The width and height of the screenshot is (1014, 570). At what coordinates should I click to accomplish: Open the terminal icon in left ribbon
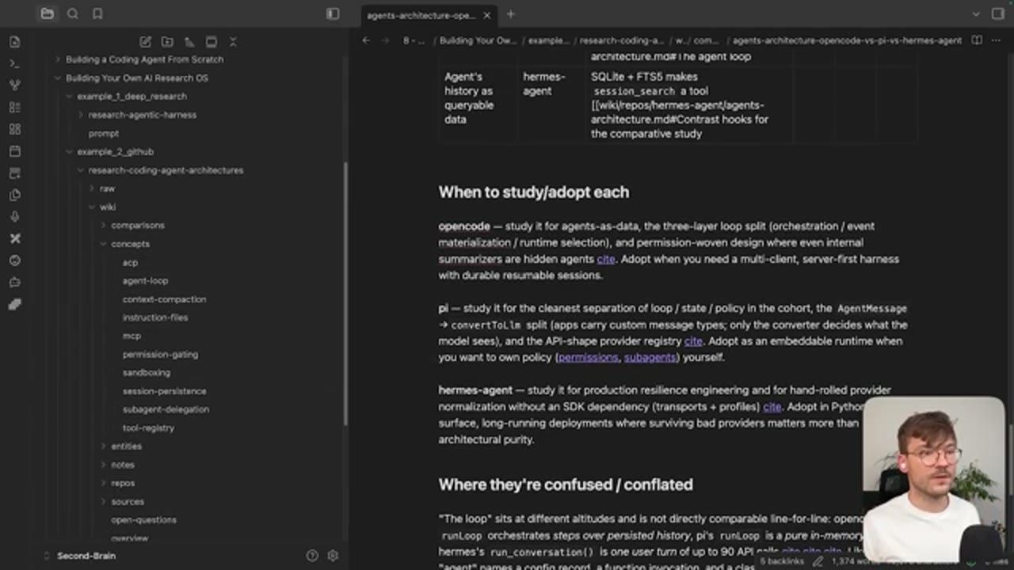pos(14,63)
